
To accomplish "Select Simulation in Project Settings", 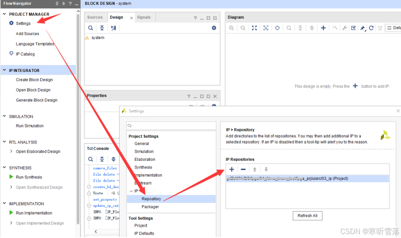I will 144,151.
